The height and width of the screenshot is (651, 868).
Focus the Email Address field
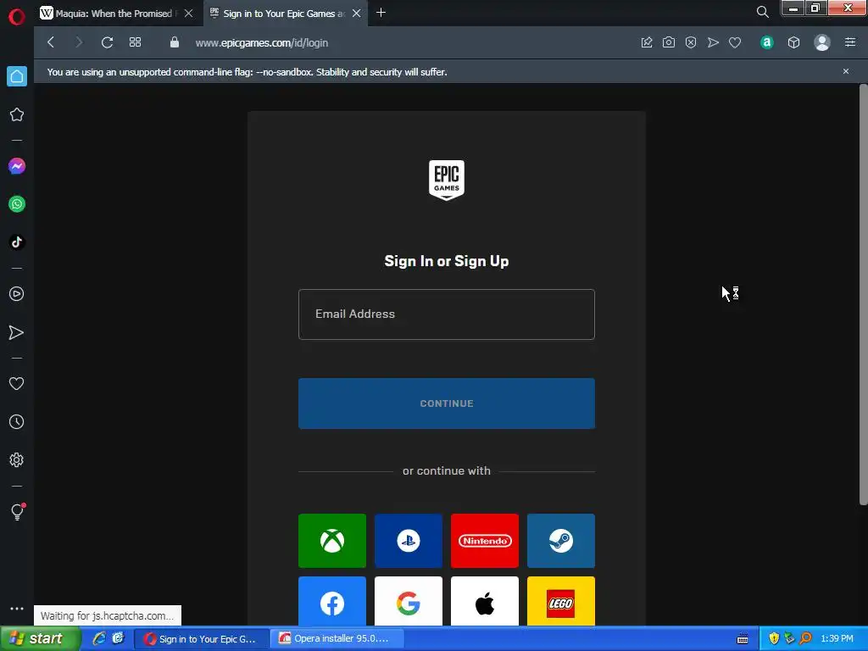click(x=447, y=314)
